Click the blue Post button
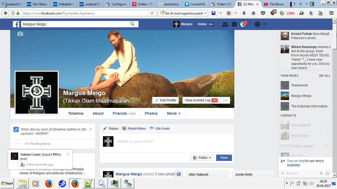337x189 pixels. pyautogui.click(x=224, y=158)
